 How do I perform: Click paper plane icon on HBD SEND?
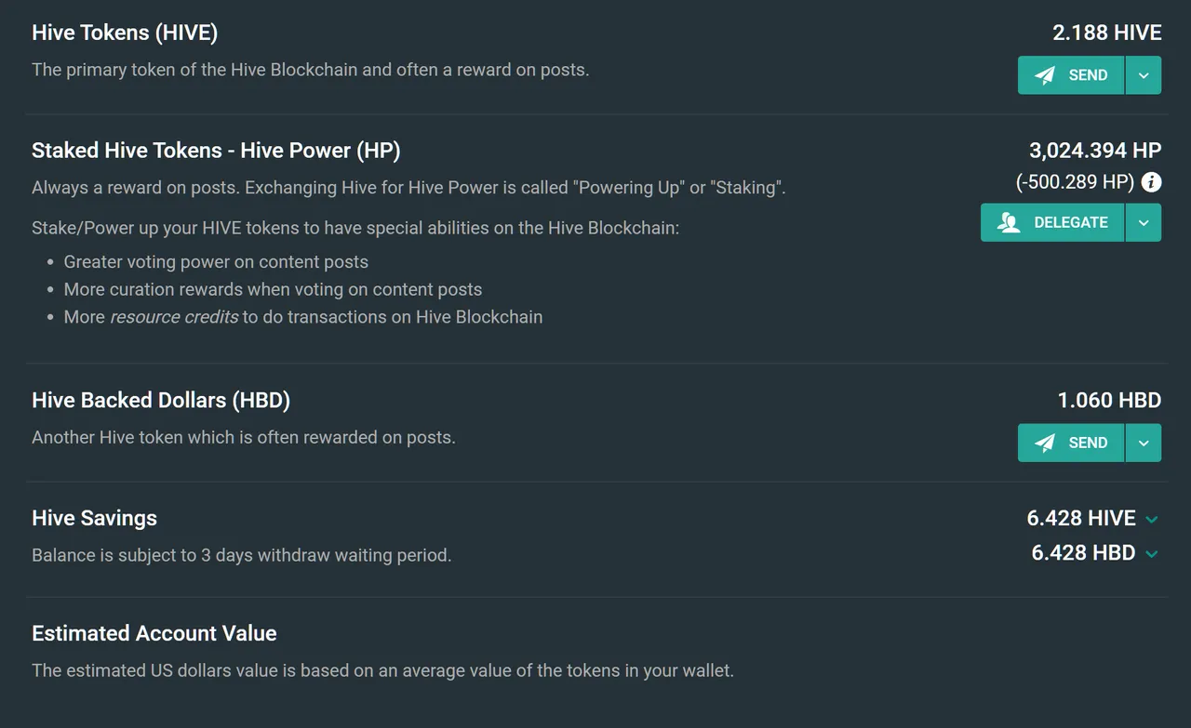click(x=1045, y=443)
